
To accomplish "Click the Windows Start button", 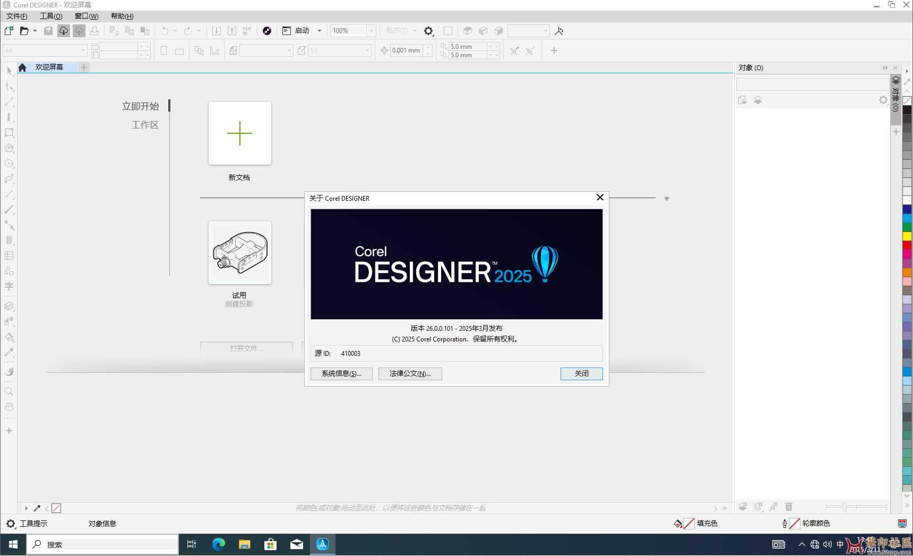I will [13, 544].
